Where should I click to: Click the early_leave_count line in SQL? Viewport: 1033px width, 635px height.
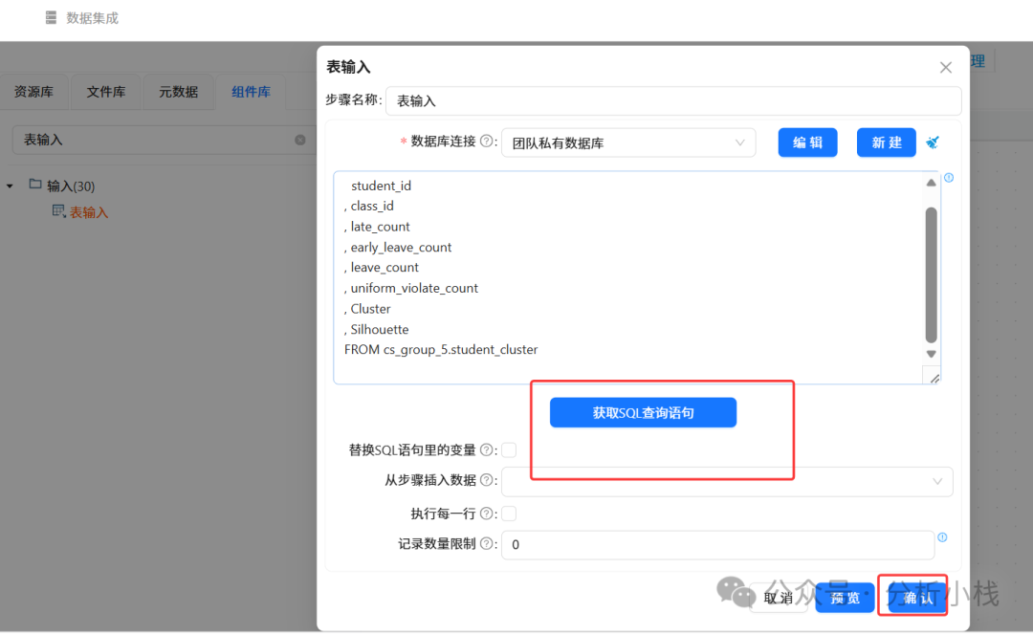click(398, 247)
